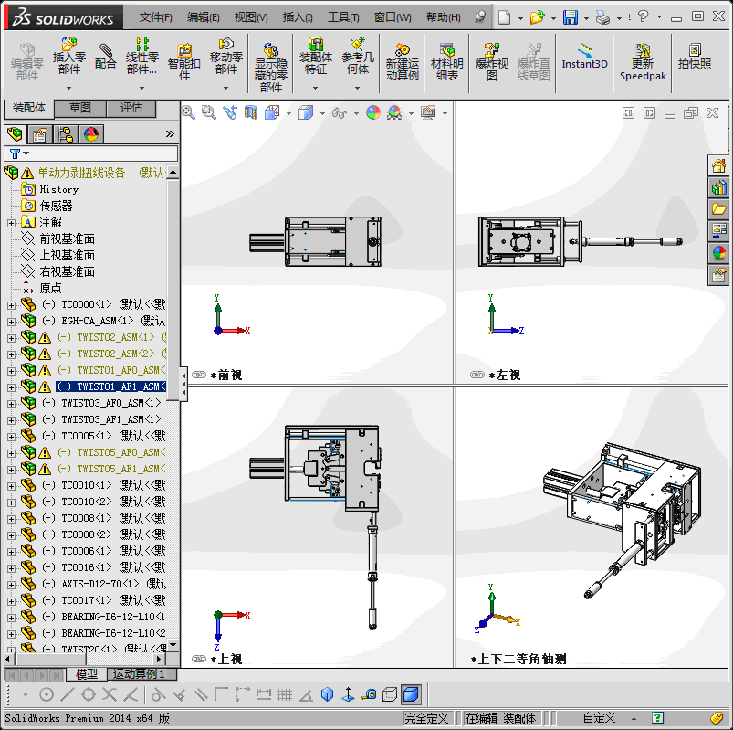Open Bill of Materials tool
The image size is (733, 730).
[447, 62]
